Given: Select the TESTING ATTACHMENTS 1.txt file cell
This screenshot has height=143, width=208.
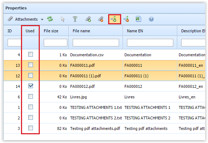Looking at the screenshot, I should pos(95,107).
